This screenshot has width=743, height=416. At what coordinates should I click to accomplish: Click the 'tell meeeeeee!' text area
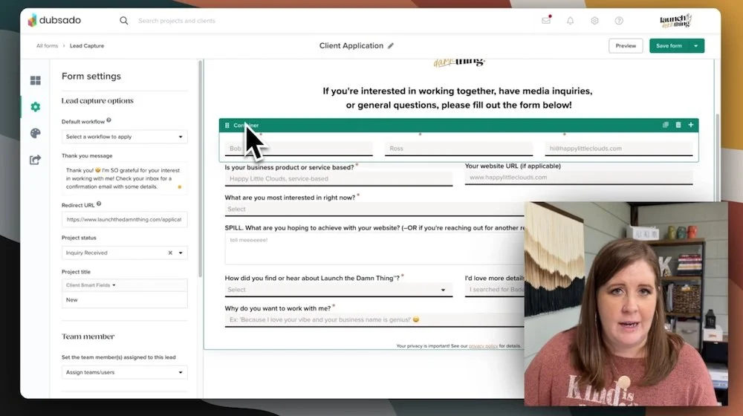click(x=374, y=249)
